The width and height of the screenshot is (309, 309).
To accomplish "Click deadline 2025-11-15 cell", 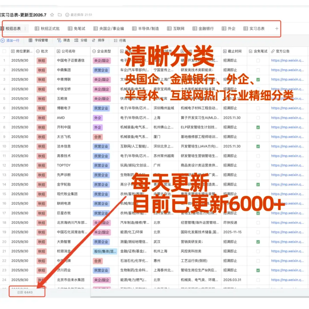I will 234,232.
